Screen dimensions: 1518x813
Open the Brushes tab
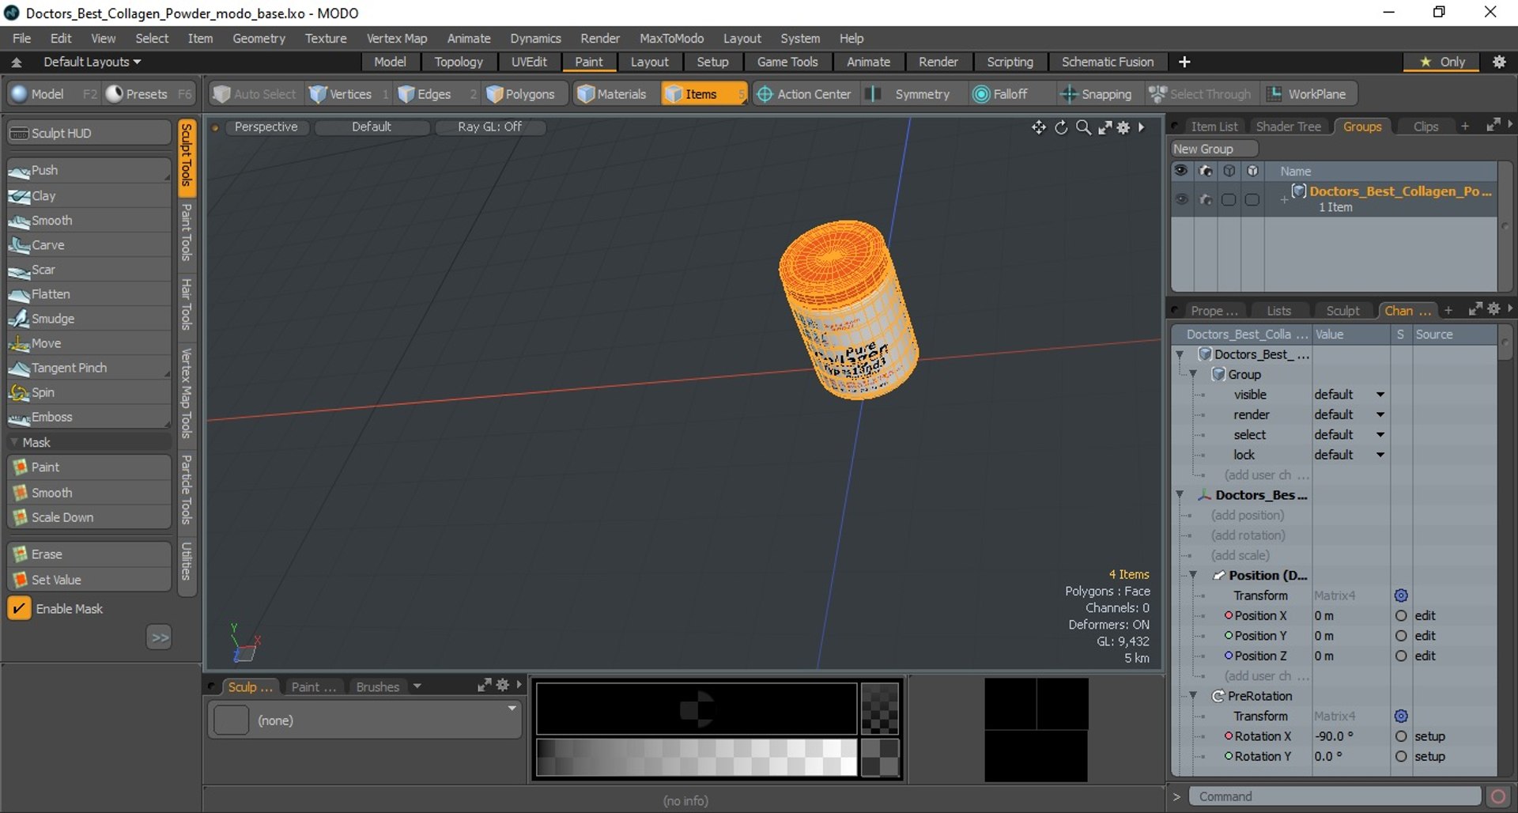pyautogui.click(x=377, y=686)
